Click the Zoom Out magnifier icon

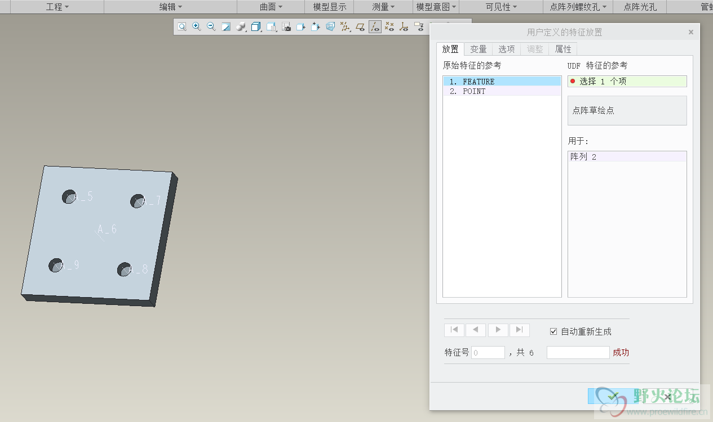(211, 26)
